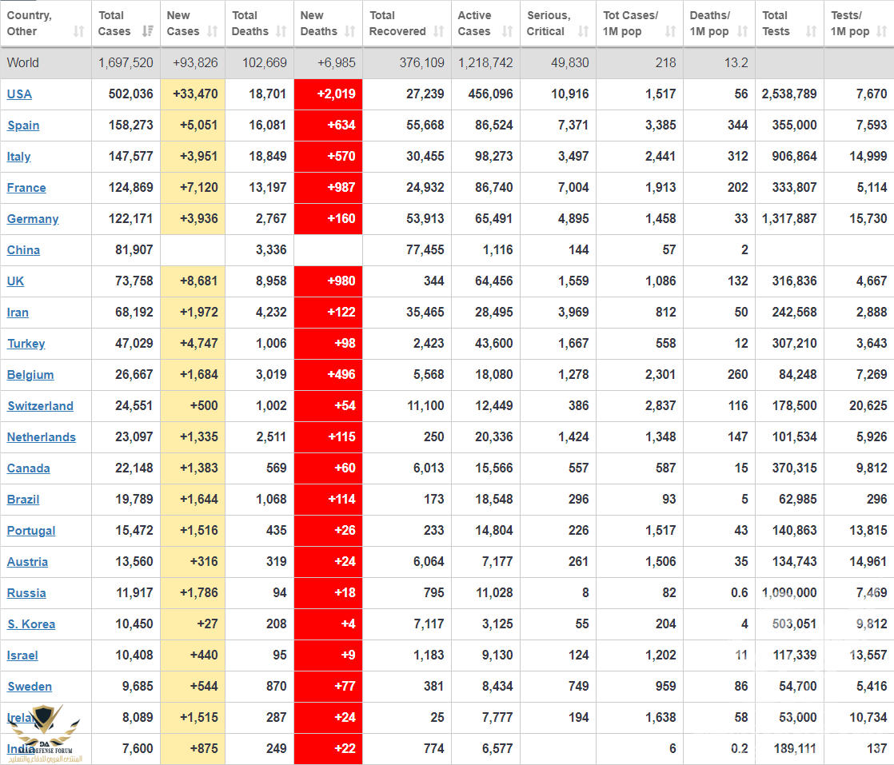The width and height of the screenshot is (894, 765).
Task: Select Spain total deaths 16,081 cell
Action: [259, 126]
